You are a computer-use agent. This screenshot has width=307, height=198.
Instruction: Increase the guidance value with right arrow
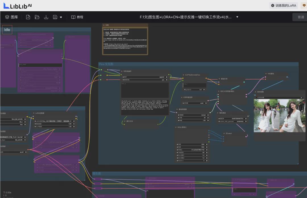[205, 90]
